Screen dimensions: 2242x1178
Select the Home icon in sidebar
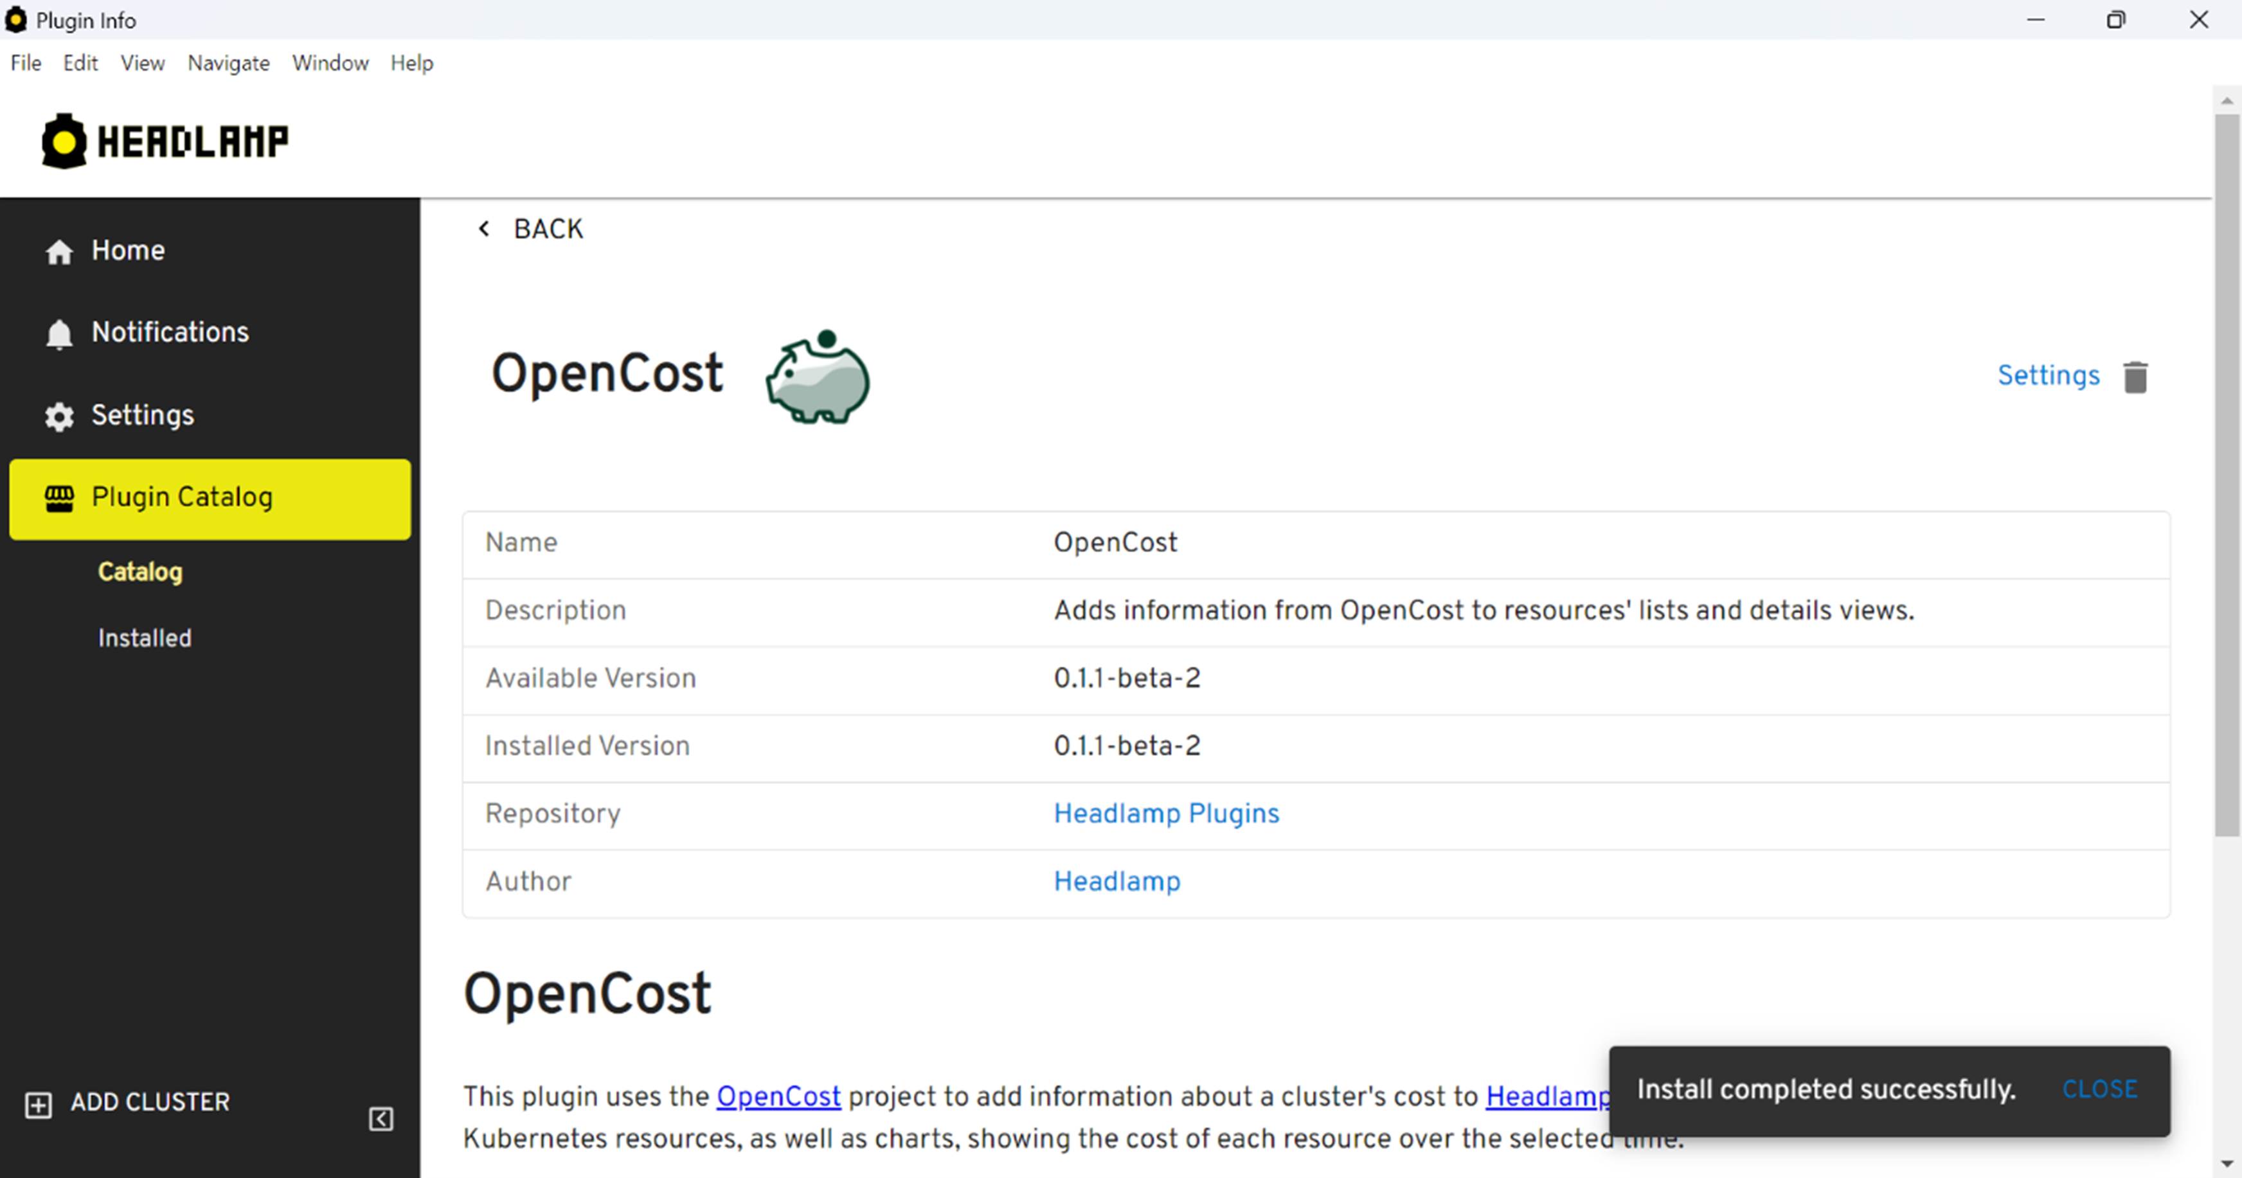[x=58, y=251]
